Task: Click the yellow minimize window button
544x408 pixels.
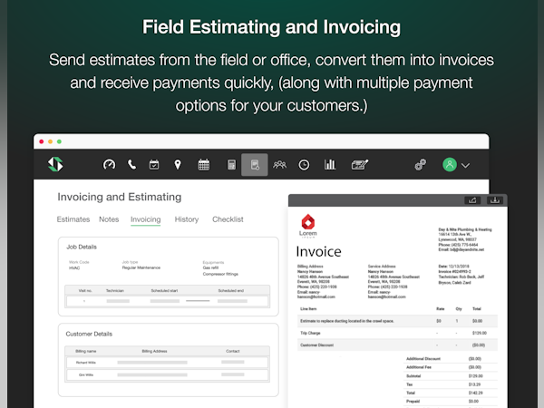Action: coord(50,141)
